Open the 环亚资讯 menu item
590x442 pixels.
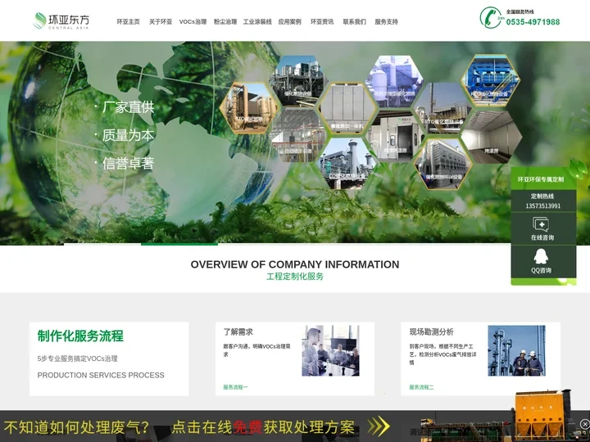tap(322, 22)
